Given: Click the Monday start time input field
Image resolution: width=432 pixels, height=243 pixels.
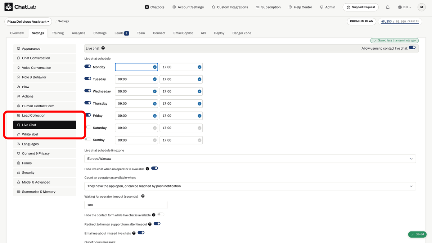Looking at the screenshot, I should [x=136, y=67].
